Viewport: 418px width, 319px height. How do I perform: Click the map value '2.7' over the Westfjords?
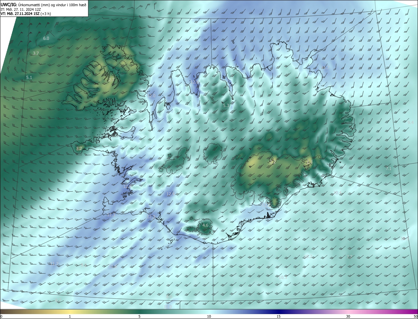tap(112, 80)
